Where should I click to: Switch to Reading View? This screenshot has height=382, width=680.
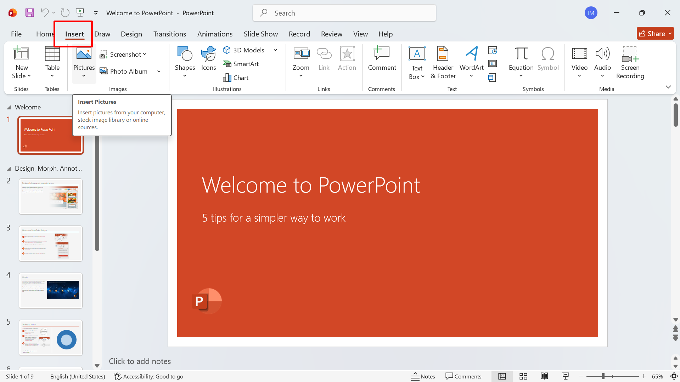coord(544,376)
